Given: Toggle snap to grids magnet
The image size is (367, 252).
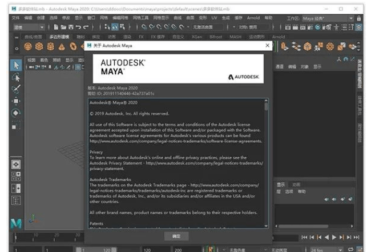Looking at the screenshot, I should (x=144, y=27).
